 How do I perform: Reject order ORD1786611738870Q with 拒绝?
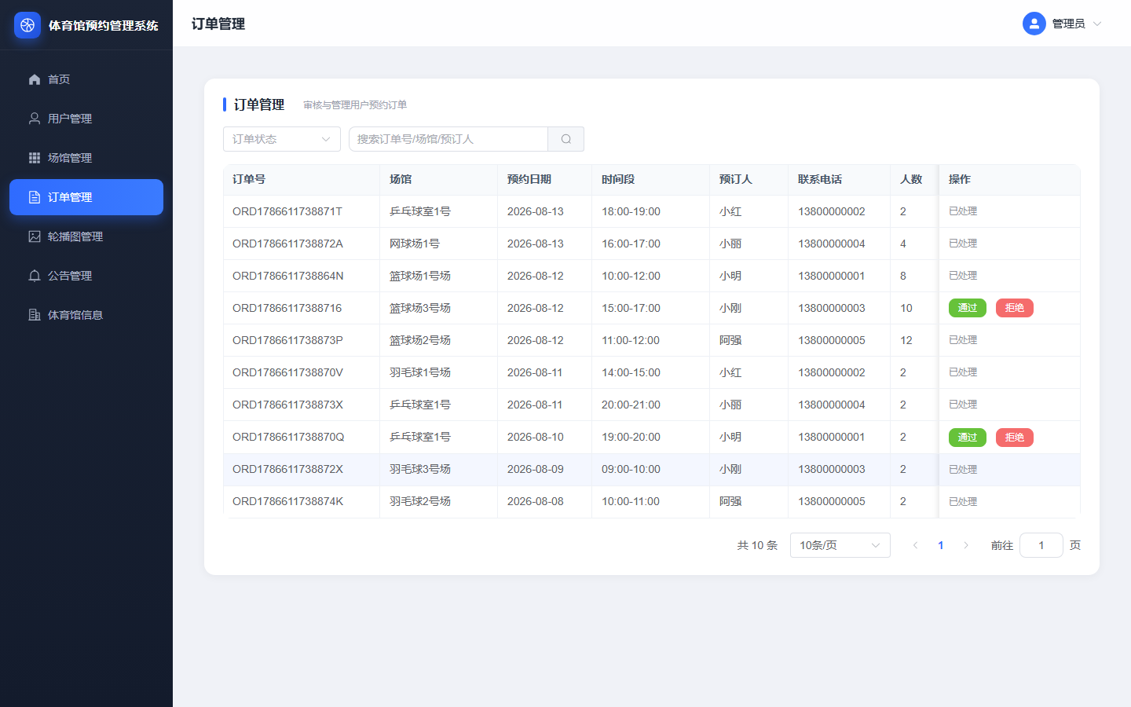[1015, 438]
